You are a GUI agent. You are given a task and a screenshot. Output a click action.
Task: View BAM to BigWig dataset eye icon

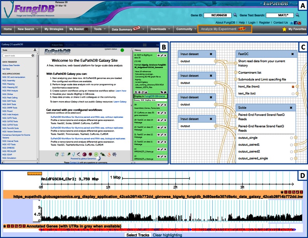(x=158, y=55)
